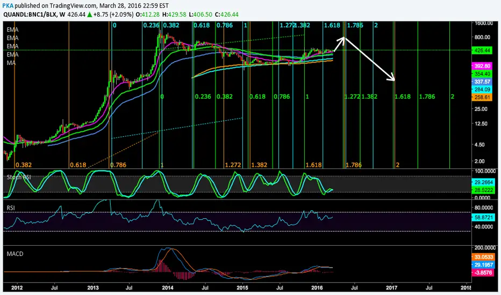Viewport: 501px width, 295px height.
Task: Click the green up-arrow next to 426.44
Action: pyautogui.click(x=90, y=14)
